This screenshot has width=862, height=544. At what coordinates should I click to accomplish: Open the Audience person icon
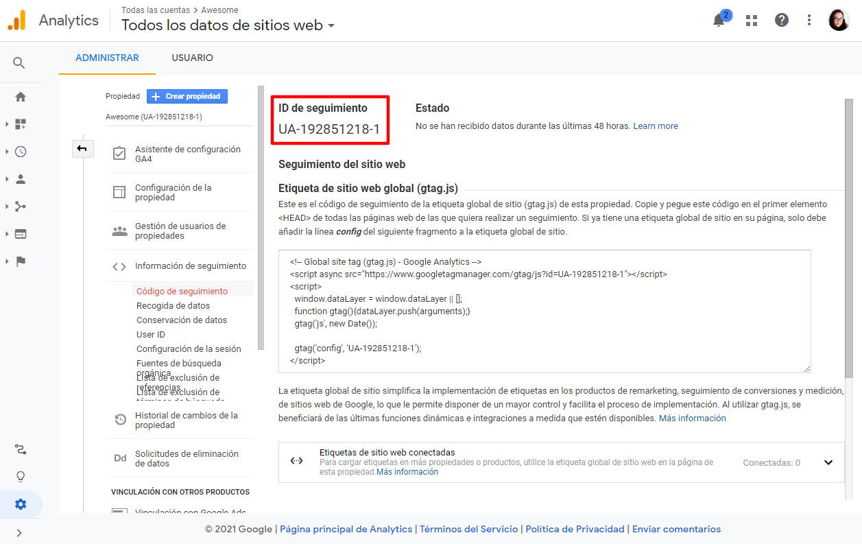coord(21,179)
